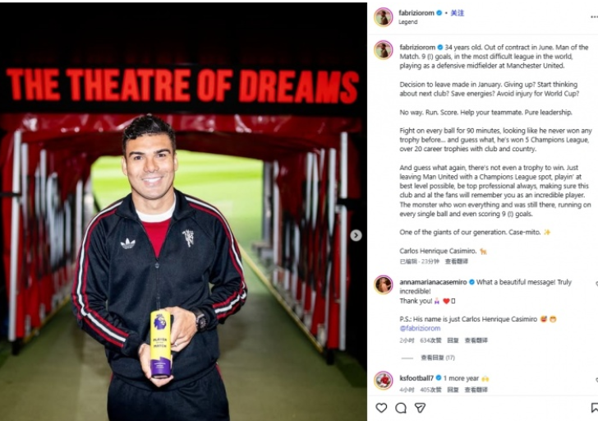
Task: Open the @fabriziorom mention link
Action: pyautogui.click(x=420, y=328)
